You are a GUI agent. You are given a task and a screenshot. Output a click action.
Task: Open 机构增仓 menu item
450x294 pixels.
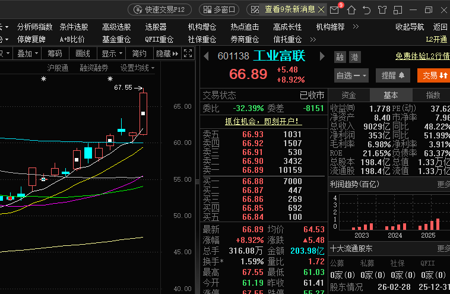[x=202, y=27]
